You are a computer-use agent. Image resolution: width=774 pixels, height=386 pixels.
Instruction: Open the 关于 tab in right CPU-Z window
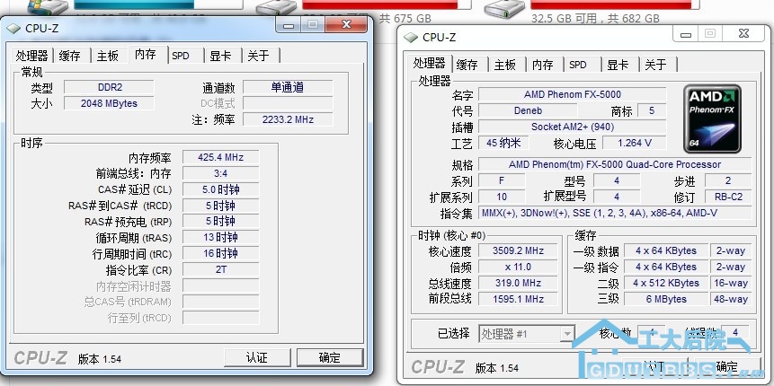[x=655, y=65]
